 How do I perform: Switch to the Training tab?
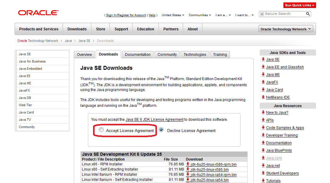220,54
